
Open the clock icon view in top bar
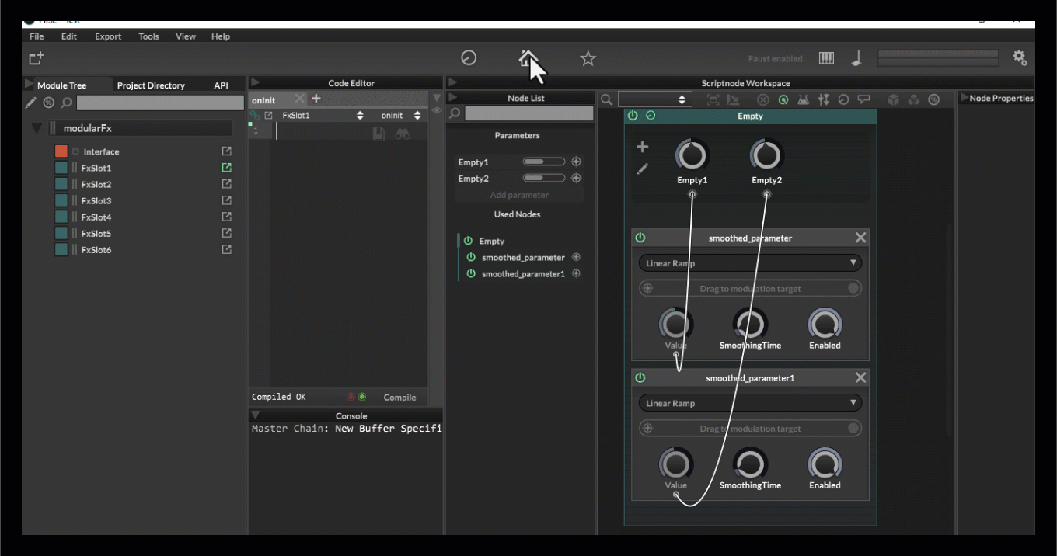[x=469, y=57]
